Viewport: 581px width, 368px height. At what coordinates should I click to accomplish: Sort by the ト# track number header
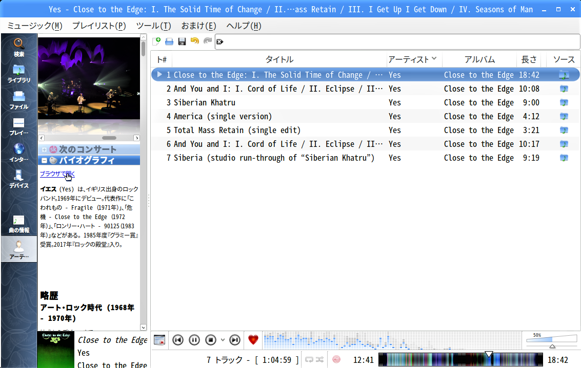coord(162,59)
